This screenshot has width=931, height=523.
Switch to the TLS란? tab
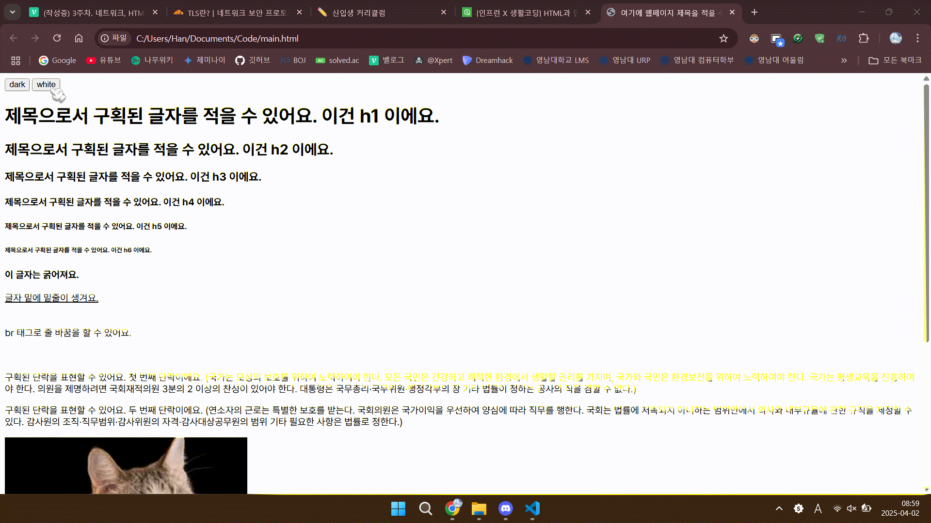237,13
